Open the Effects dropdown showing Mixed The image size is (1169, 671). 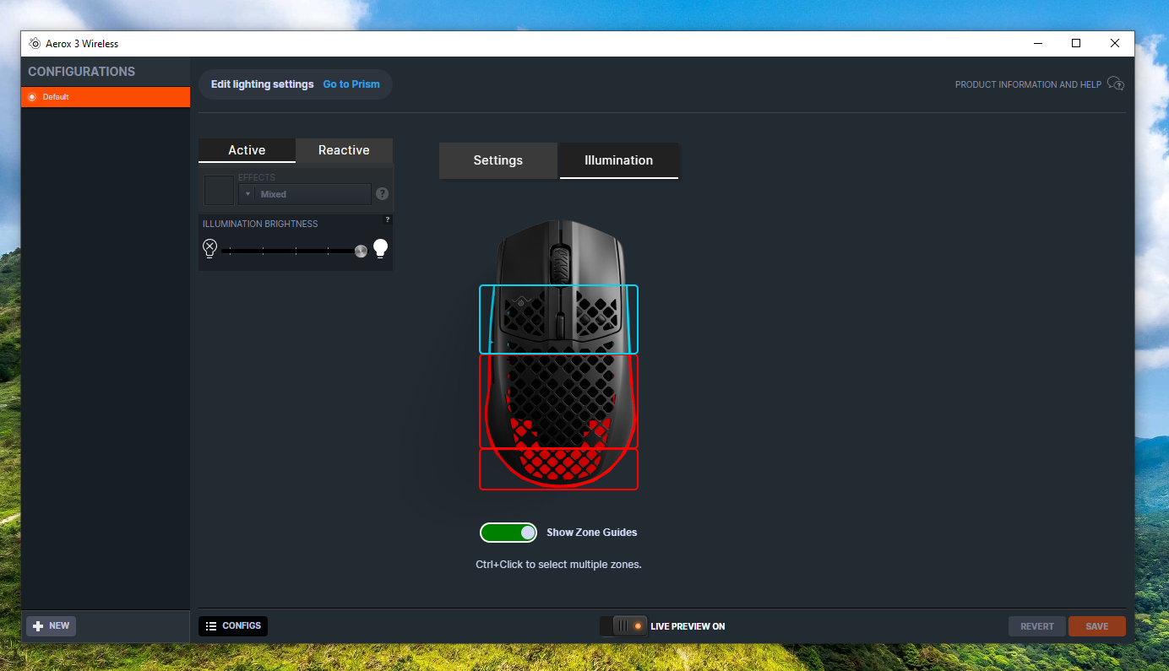tap(305, 194)
